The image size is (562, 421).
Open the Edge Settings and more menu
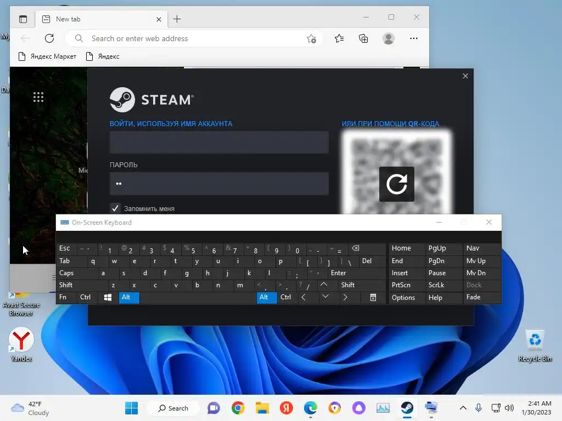tap(414, 38)
